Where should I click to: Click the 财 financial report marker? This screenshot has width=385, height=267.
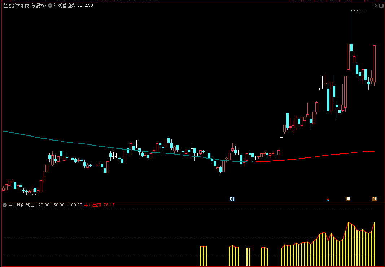(232, 199)
